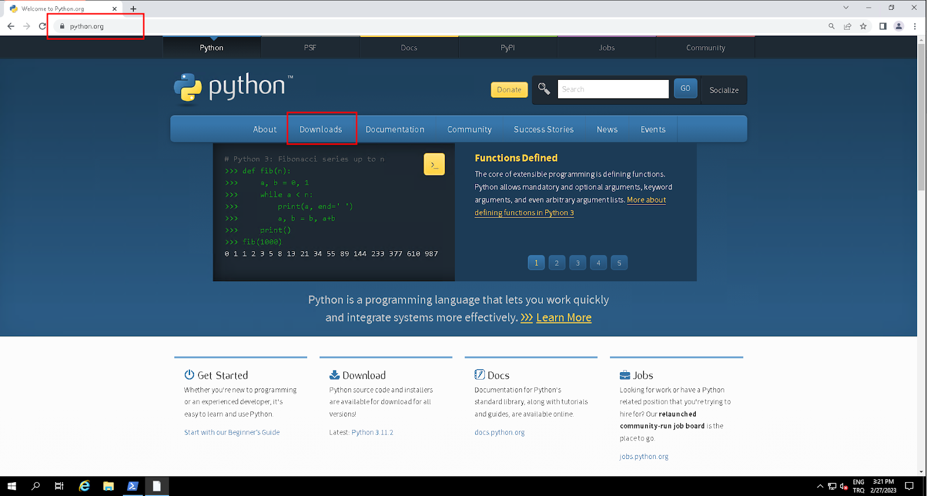Select the Python top tab
Image resolution: width=927 pixels, height=496 pixels.
click(x=211, y=47)
